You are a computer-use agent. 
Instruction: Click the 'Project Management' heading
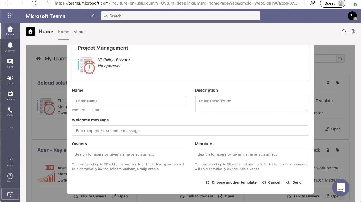pos(103,48)
